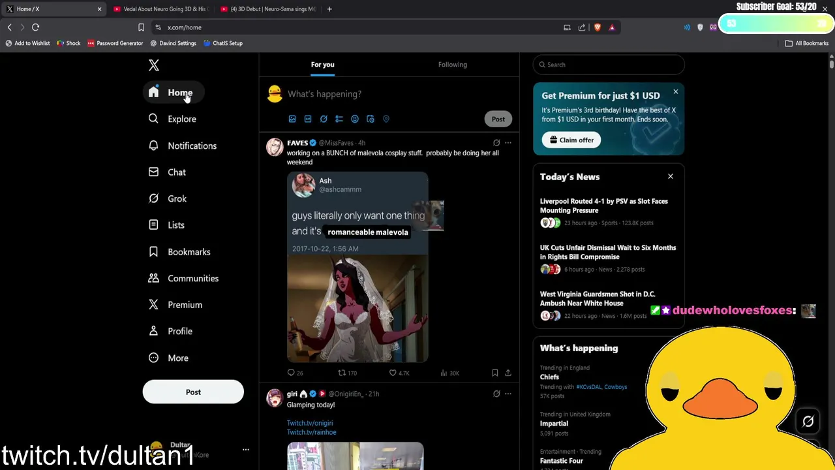Click #KCvsDAL trending hashtag
The width and height of the screenshot is (835, 470).
point(588,387)
